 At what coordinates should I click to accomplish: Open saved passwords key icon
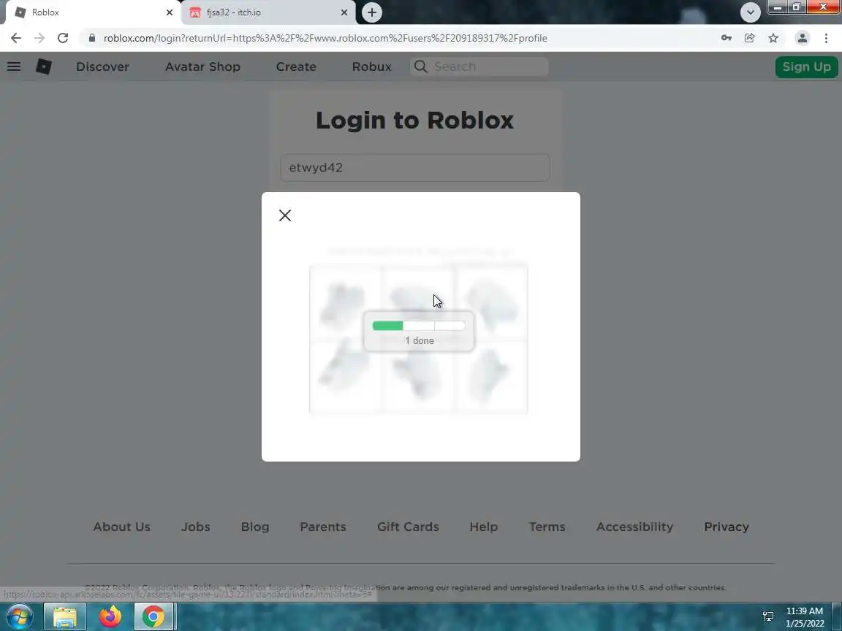[726, 38]
